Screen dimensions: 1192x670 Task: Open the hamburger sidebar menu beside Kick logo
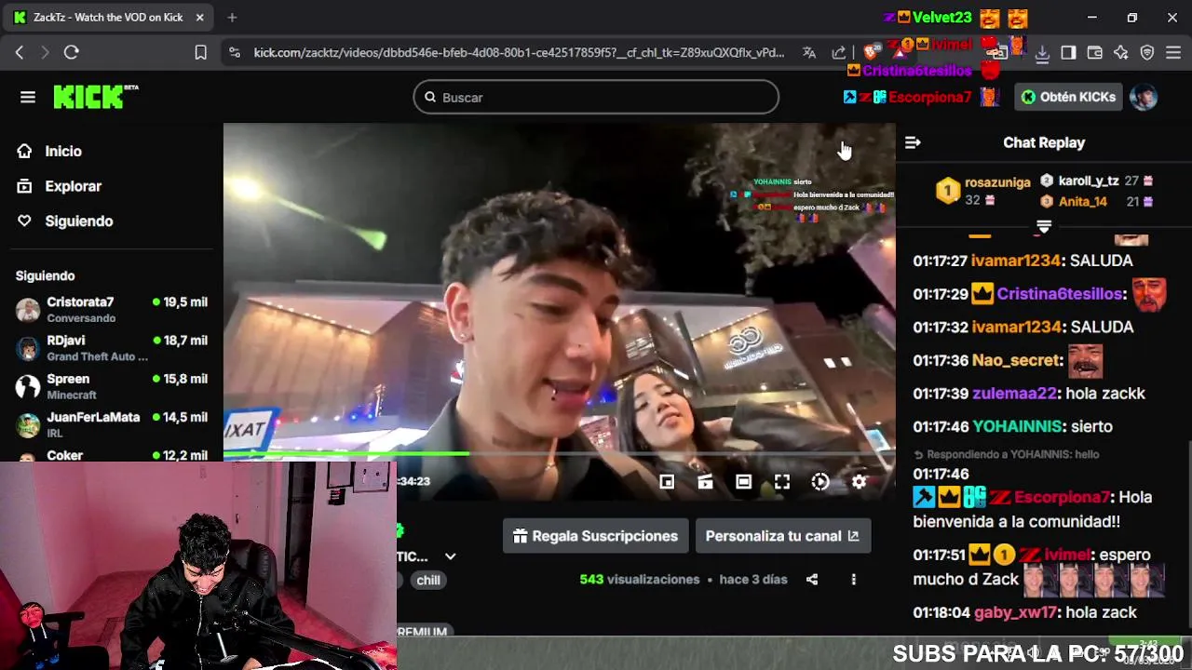(28, 97)
